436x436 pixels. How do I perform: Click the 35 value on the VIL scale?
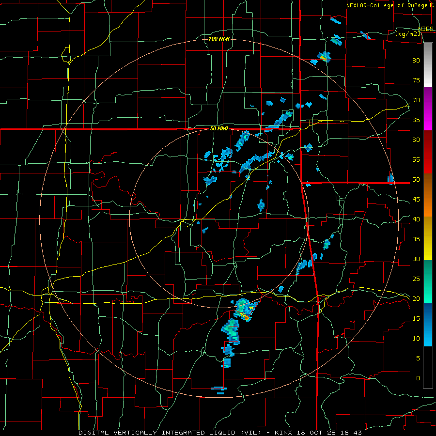coord(416,239)
